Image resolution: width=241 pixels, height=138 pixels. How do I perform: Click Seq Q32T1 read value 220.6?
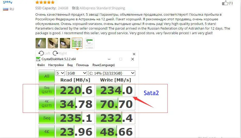(75, 90)
